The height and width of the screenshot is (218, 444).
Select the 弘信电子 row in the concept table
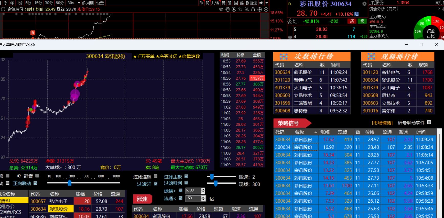77,201
